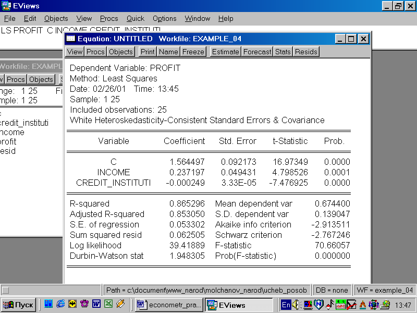417x313 pixels.
Task: Click the C coefficient 1.564497
Action: pyautogui.click(x=187, y=162)
